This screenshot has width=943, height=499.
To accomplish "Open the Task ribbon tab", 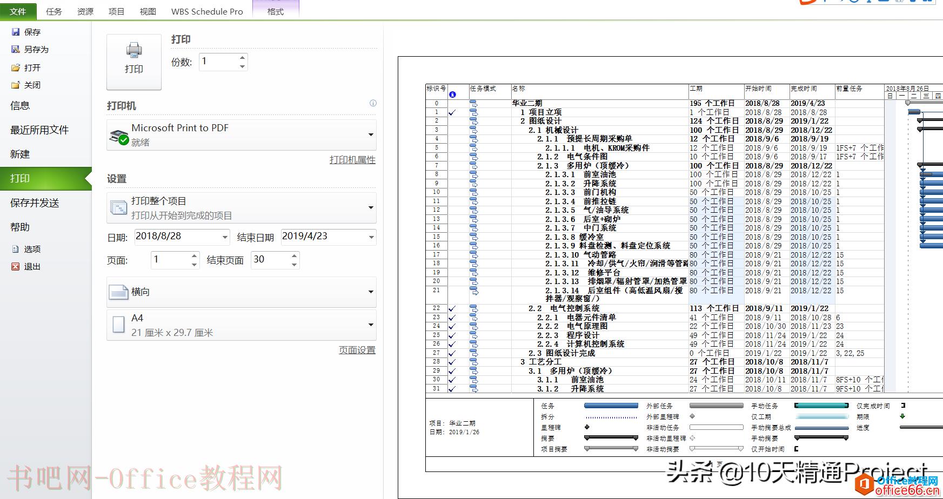I will [54, 11].
